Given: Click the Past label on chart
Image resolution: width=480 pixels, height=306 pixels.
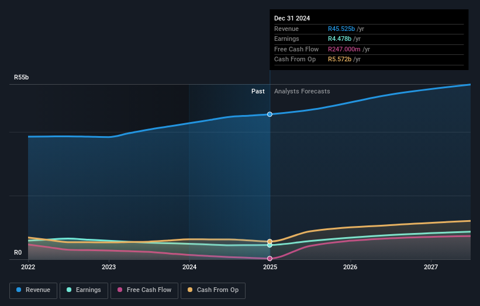Looking at the screenshot, I should 258,92.
